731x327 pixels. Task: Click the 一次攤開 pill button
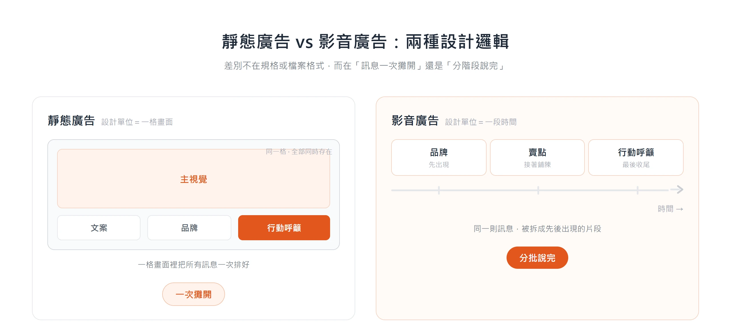click(194, 294)
